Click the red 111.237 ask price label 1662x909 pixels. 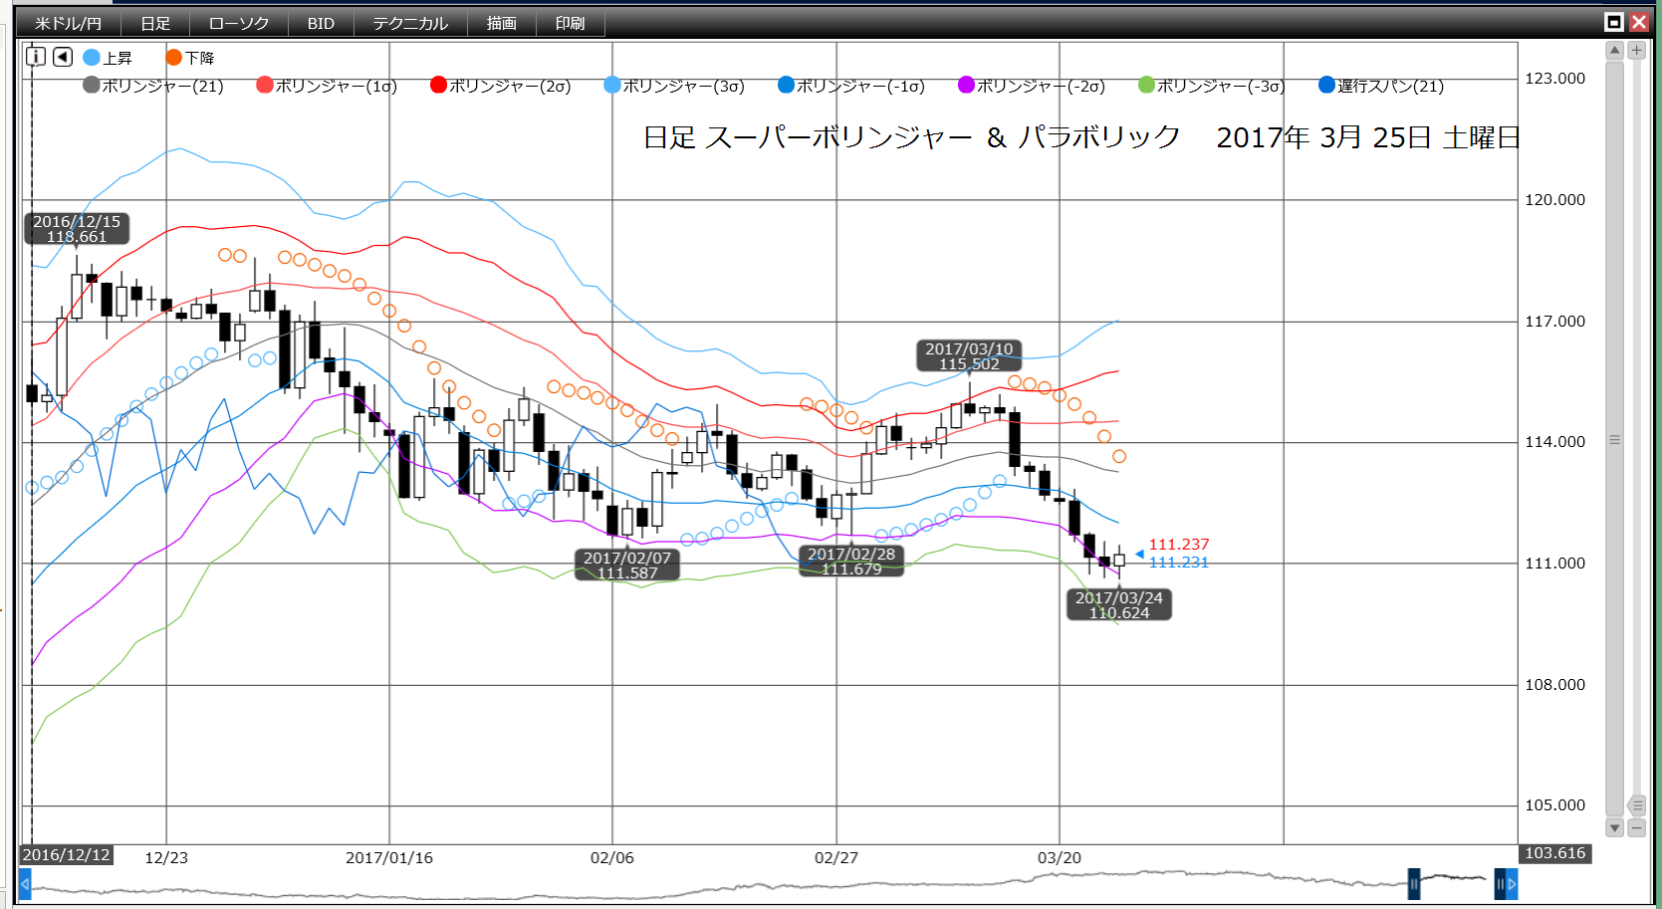tap(1179, 545)
